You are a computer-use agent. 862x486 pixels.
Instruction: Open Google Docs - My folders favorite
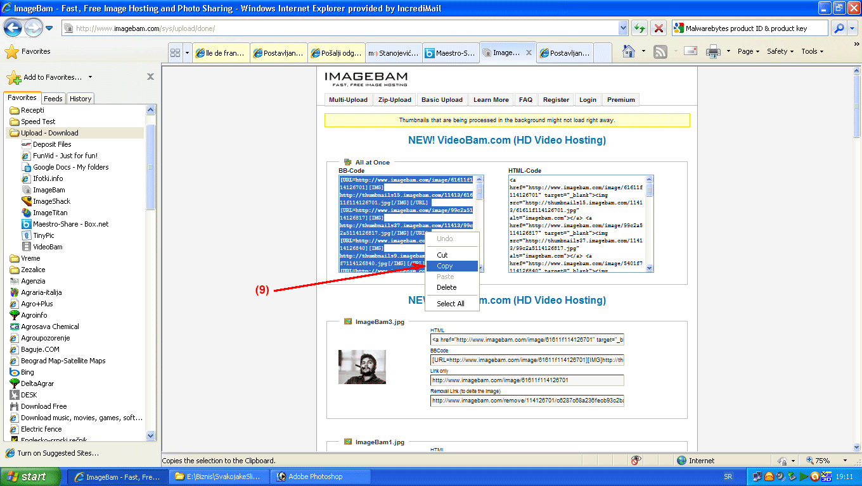click(70, 167)
